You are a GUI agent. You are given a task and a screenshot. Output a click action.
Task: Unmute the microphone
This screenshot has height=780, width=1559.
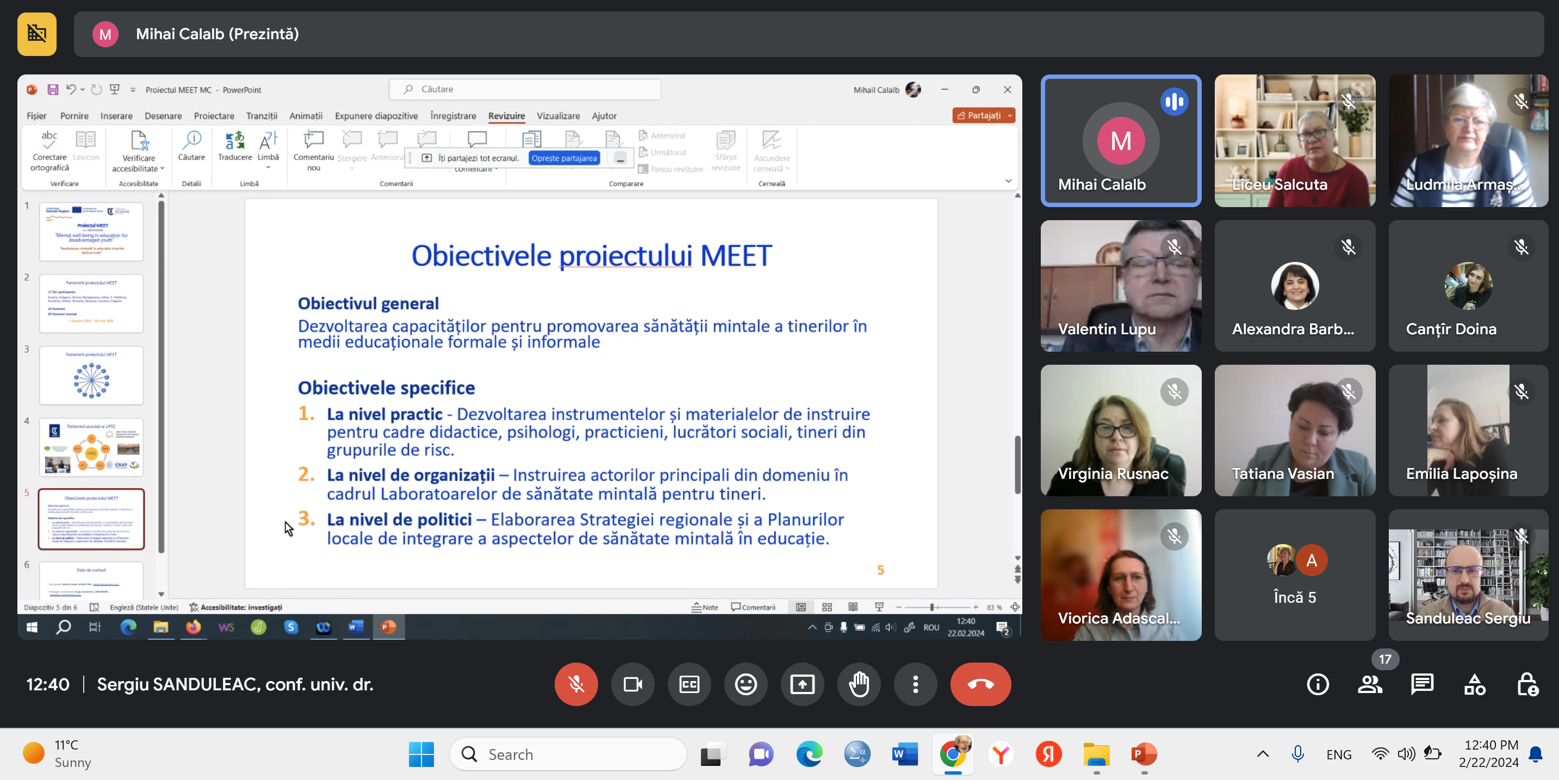point(576,684)
